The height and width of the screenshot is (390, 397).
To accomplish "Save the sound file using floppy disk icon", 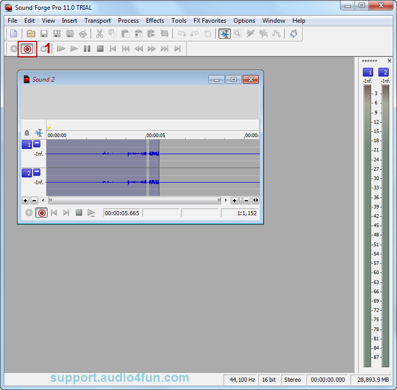I will 44,34.
